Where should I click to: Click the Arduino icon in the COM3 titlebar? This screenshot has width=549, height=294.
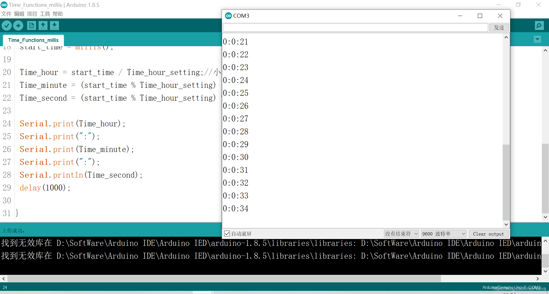click(x=228, y=16)
